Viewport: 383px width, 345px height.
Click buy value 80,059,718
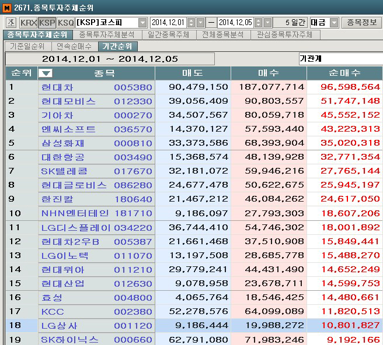tap(274, 115)
